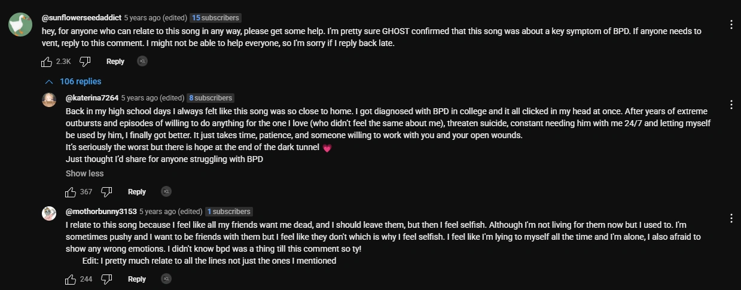Open the action menu on @katerina7264's reply

pos(731,105)
